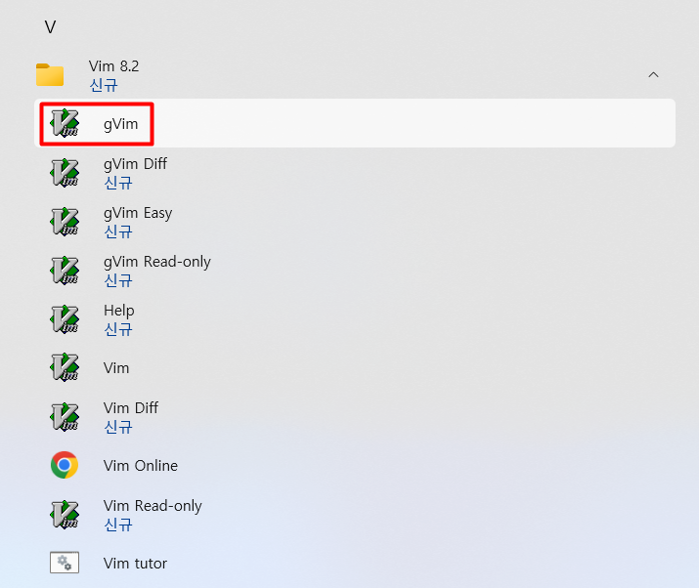
Task: Click the Vim console app icon
Action: point(65,367)
